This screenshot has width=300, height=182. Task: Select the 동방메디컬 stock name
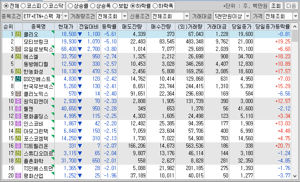pyautogui.click(x=36, y=64)
